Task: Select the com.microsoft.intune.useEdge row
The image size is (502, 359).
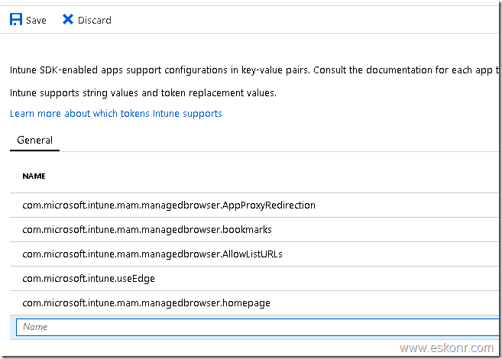Action: pos(89,278)
